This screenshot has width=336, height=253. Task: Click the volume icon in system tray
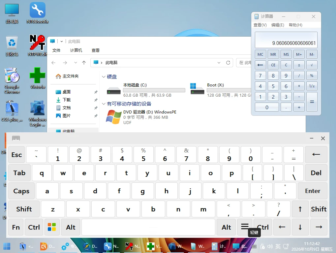270,246
